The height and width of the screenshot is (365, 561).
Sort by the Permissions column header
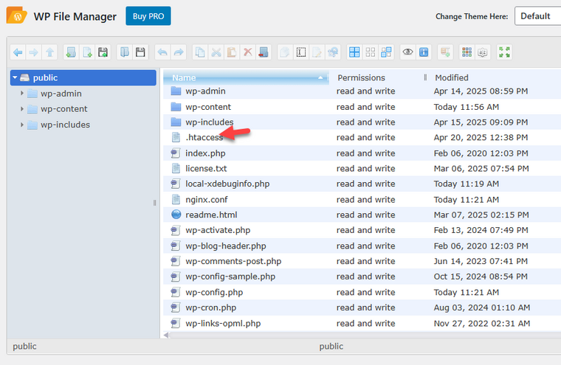point(362,77)
